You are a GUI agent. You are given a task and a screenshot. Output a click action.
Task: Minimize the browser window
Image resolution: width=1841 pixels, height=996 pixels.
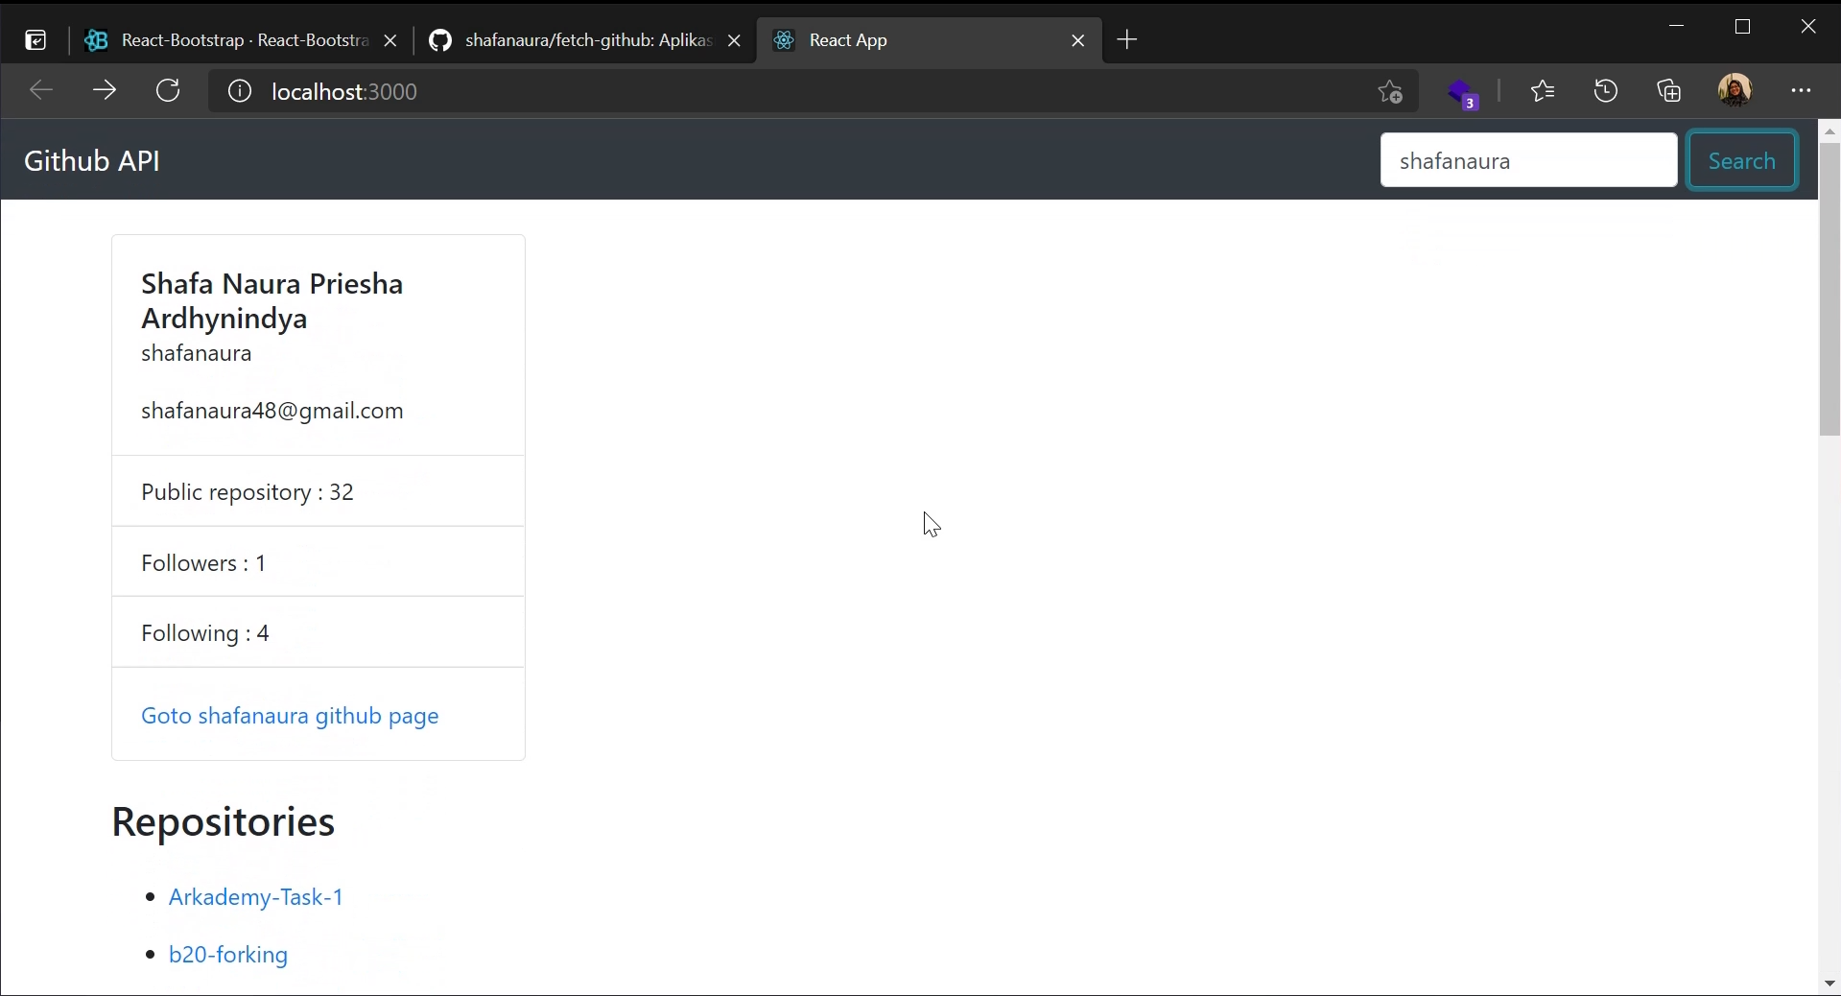1677,26
